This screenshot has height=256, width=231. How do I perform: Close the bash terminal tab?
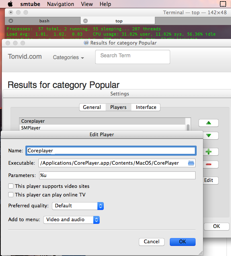click(11, 21)
